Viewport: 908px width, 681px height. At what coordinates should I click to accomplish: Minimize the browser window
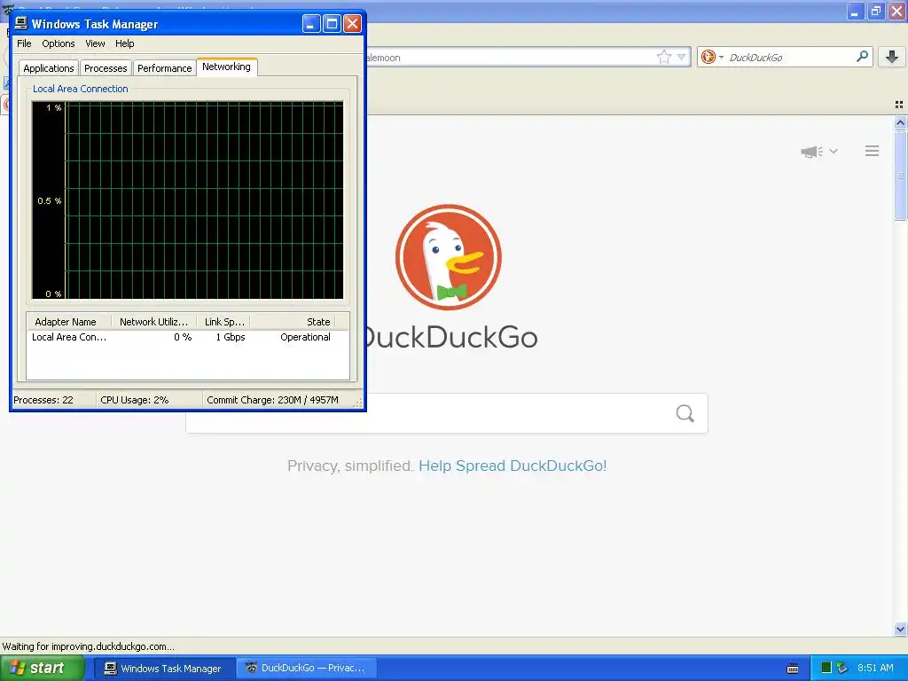tap(855, 11)
